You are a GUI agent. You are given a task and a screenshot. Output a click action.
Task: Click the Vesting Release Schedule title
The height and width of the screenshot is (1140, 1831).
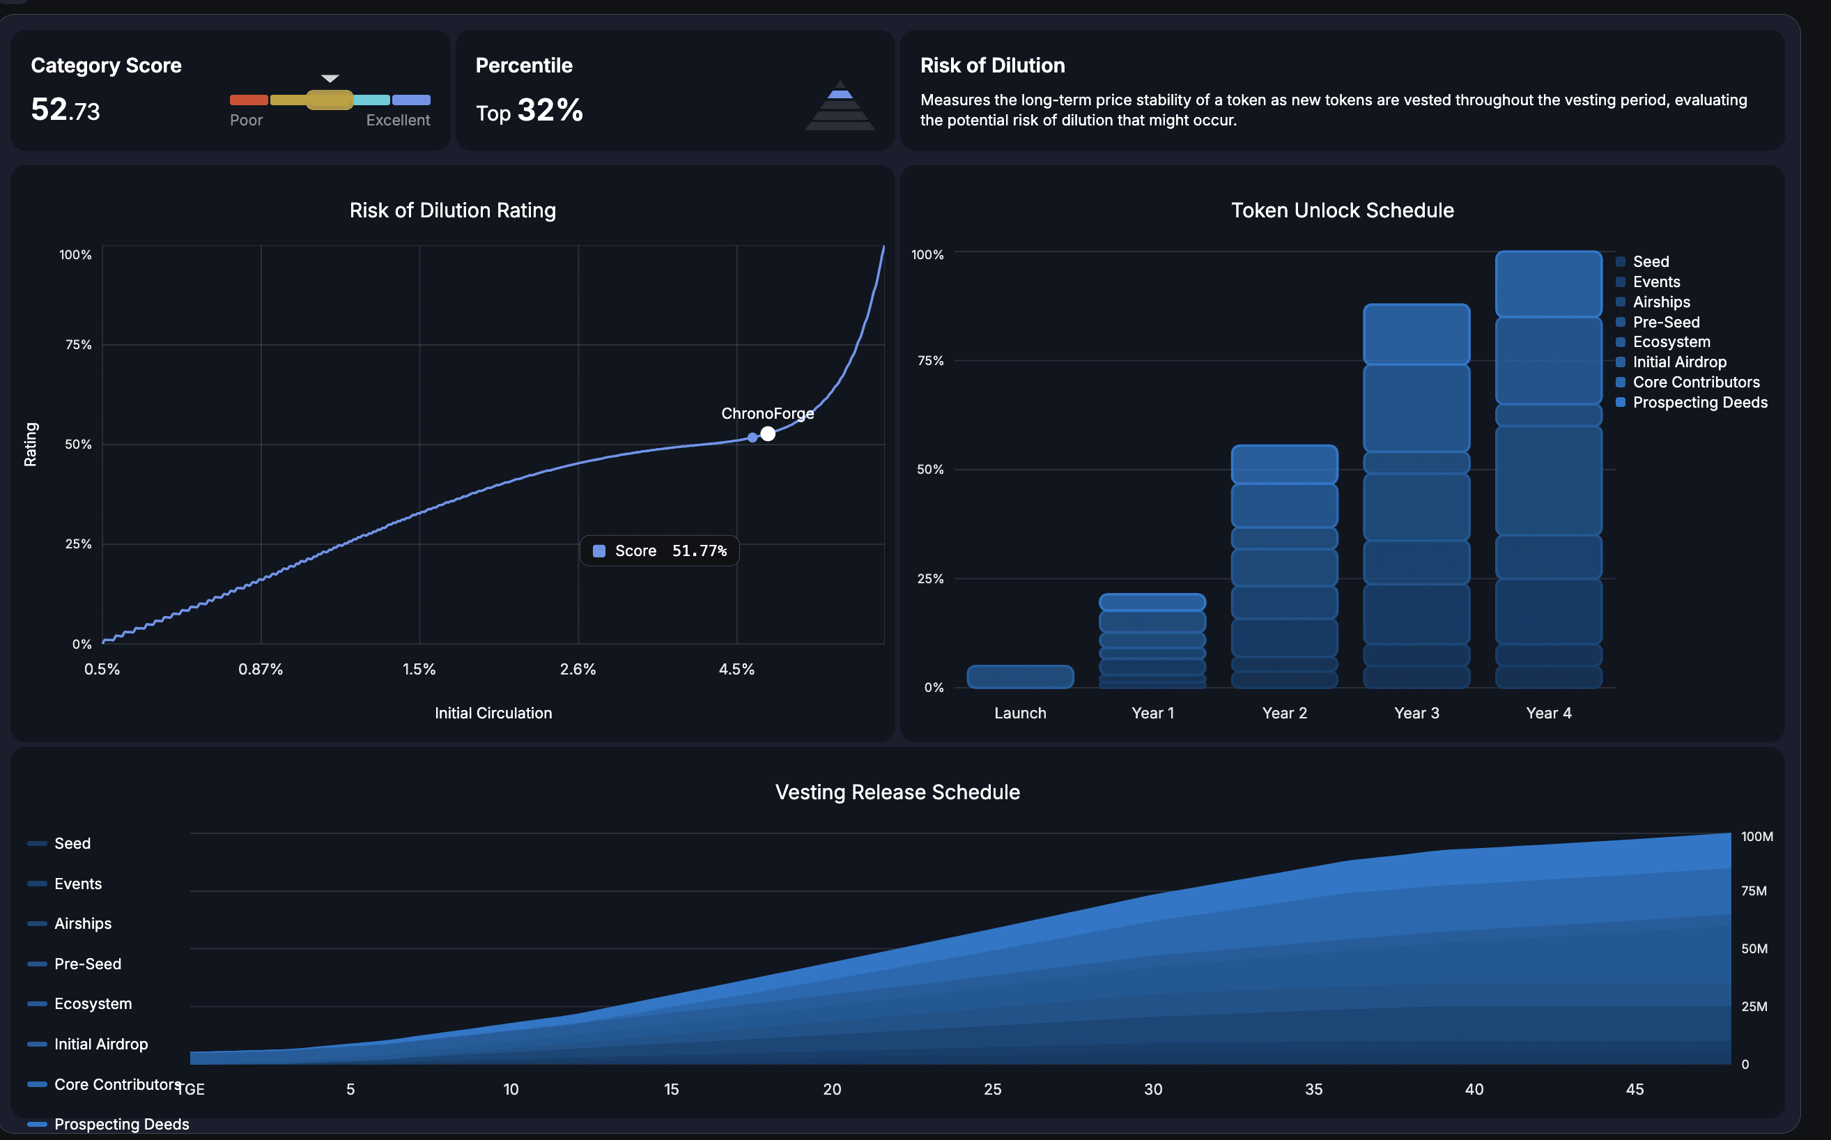coord(897,792)
